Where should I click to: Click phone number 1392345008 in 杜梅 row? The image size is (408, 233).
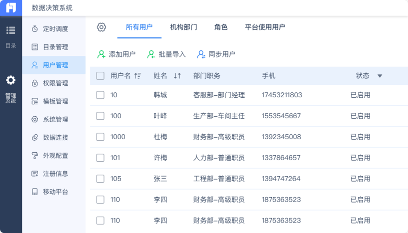(x=281, y=137)
